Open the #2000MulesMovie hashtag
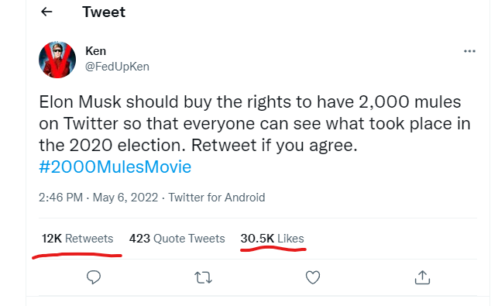The image size is (498, 306). (115, 167)
